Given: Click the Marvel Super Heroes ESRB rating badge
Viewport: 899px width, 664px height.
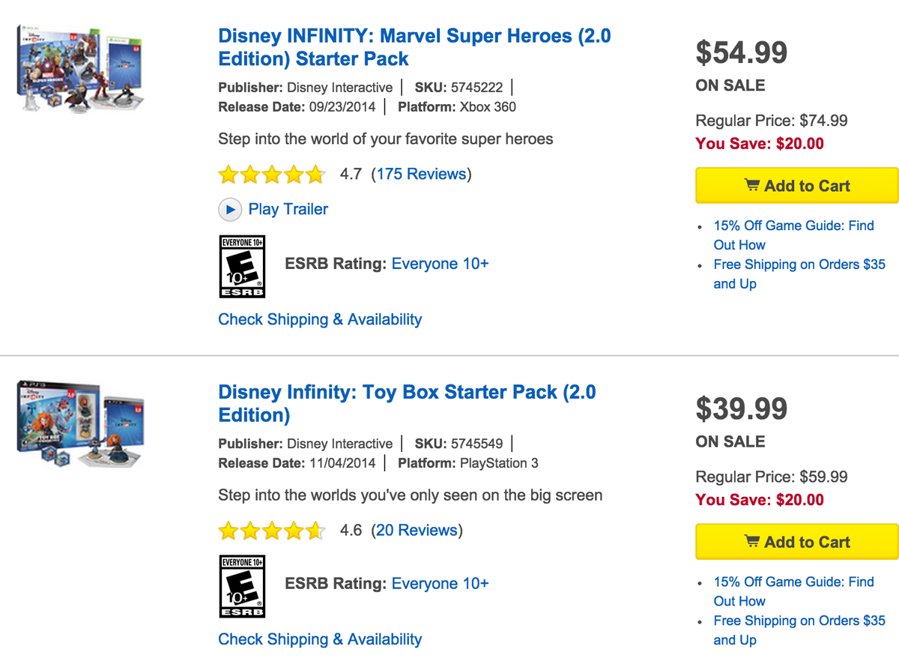Looking at the screenshot, I should (242, 267).
